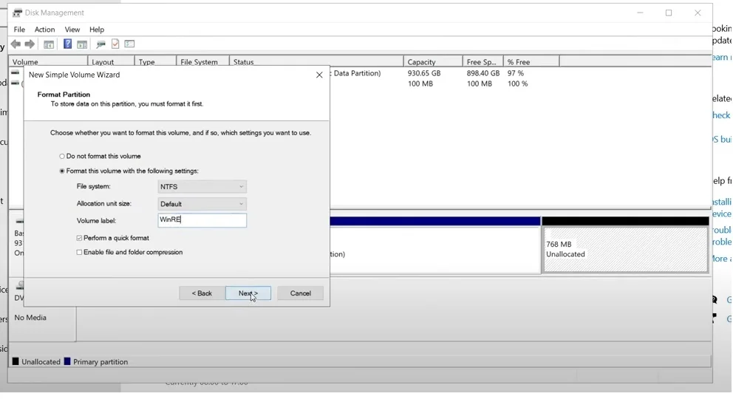
Task: Click the black Unallocated legend swatch
Action: pos(16,361)
